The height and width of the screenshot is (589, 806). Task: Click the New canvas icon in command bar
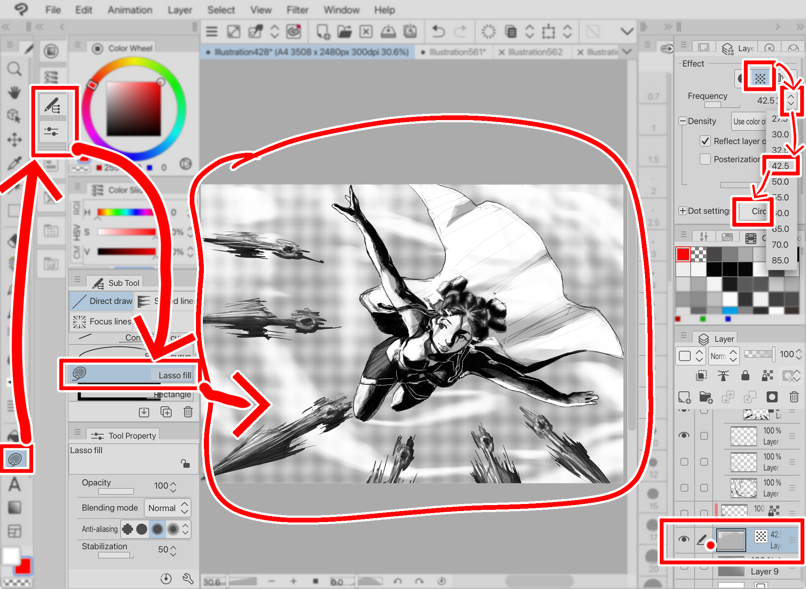(x=323, y=31)
